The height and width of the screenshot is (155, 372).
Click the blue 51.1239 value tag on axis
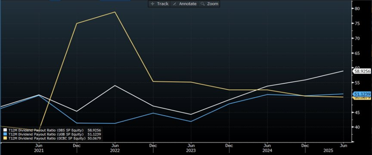coord(362,94)
